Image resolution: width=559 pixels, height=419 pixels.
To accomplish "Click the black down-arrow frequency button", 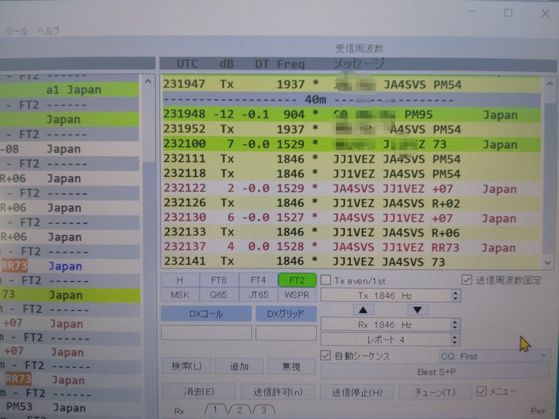I will pyautogui.click(x=418, y=310).
